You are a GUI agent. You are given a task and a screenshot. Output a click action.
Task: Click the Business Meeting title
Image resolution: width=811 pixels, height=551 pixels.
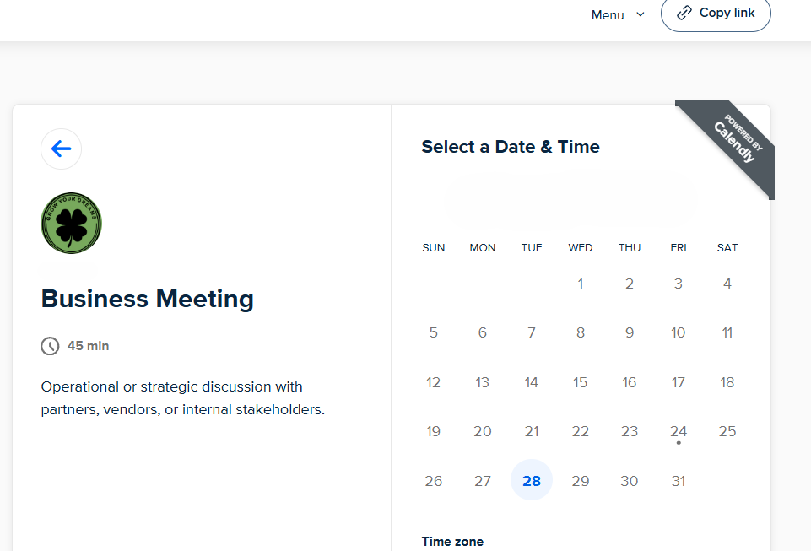[x=148, y=299]
